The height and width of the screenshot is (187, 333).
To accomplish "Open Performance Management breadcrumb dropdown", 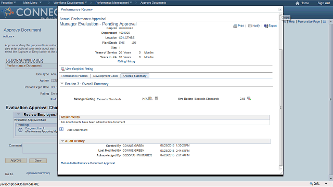I will pyautogui.click(x=113, y=3).
